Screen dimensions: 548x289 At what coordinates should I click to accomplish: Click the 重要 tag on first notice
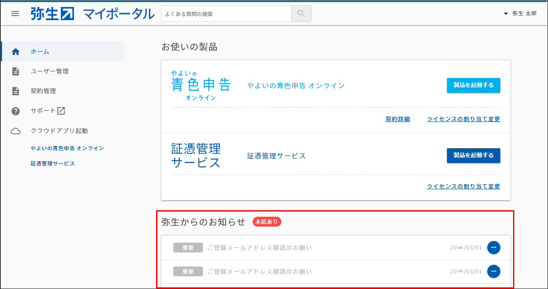coord(188,248)
